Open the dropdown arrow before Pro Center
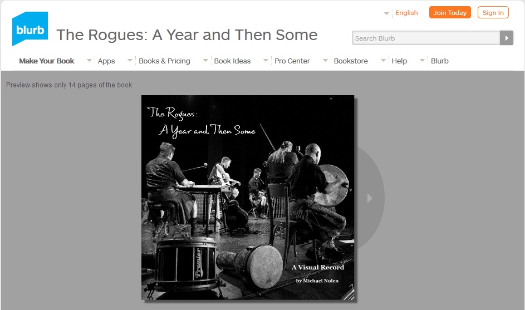 click(266, 60)
